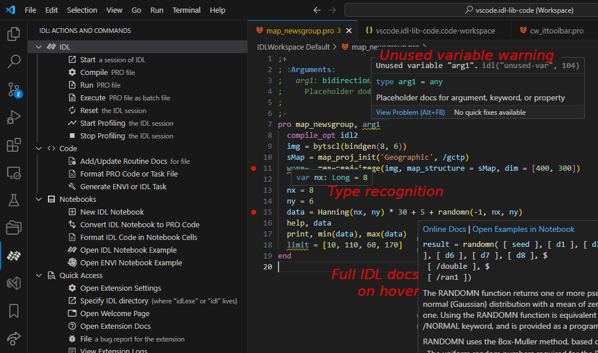
Task: Open the Terminal menu
Action: pos(187,10)
